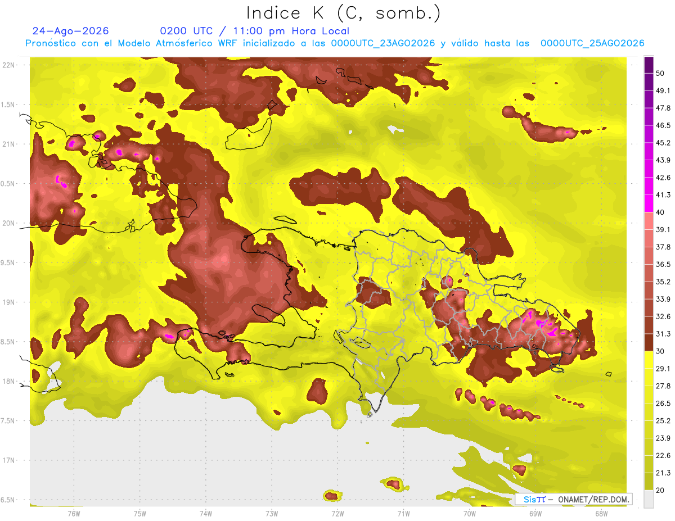Click the dark brown swatch between 30 and 31.3
675x521 pixels.
[x=649, y=342]
